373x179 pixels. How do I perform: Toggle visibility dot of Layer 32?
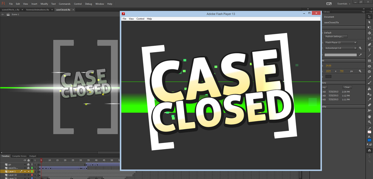pyautogui.click(x=25, y=175)
